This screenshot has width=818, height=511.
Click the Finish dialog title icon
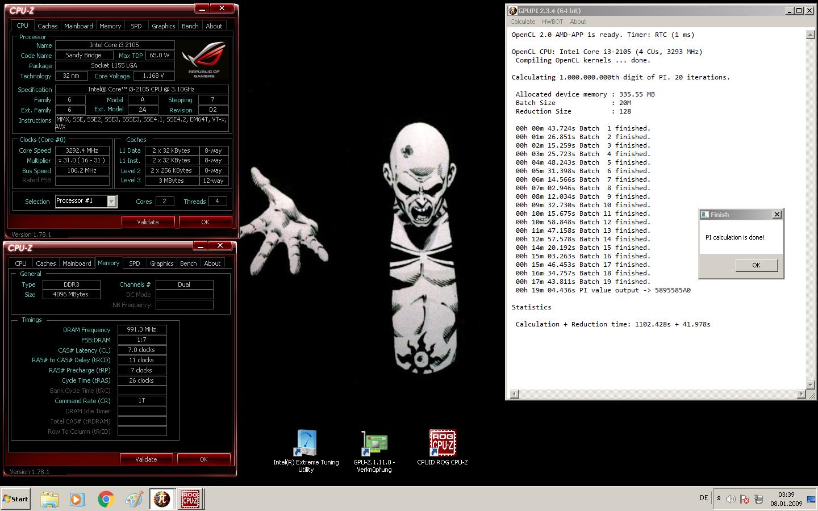coord(705,215)
